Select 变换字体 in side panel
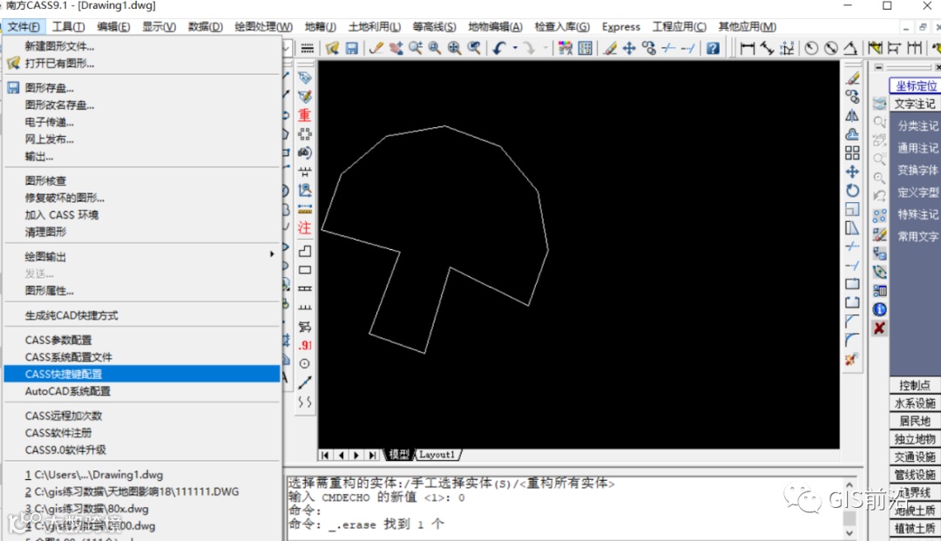Screen dimensions: 941x541 [x=917, y=171]
